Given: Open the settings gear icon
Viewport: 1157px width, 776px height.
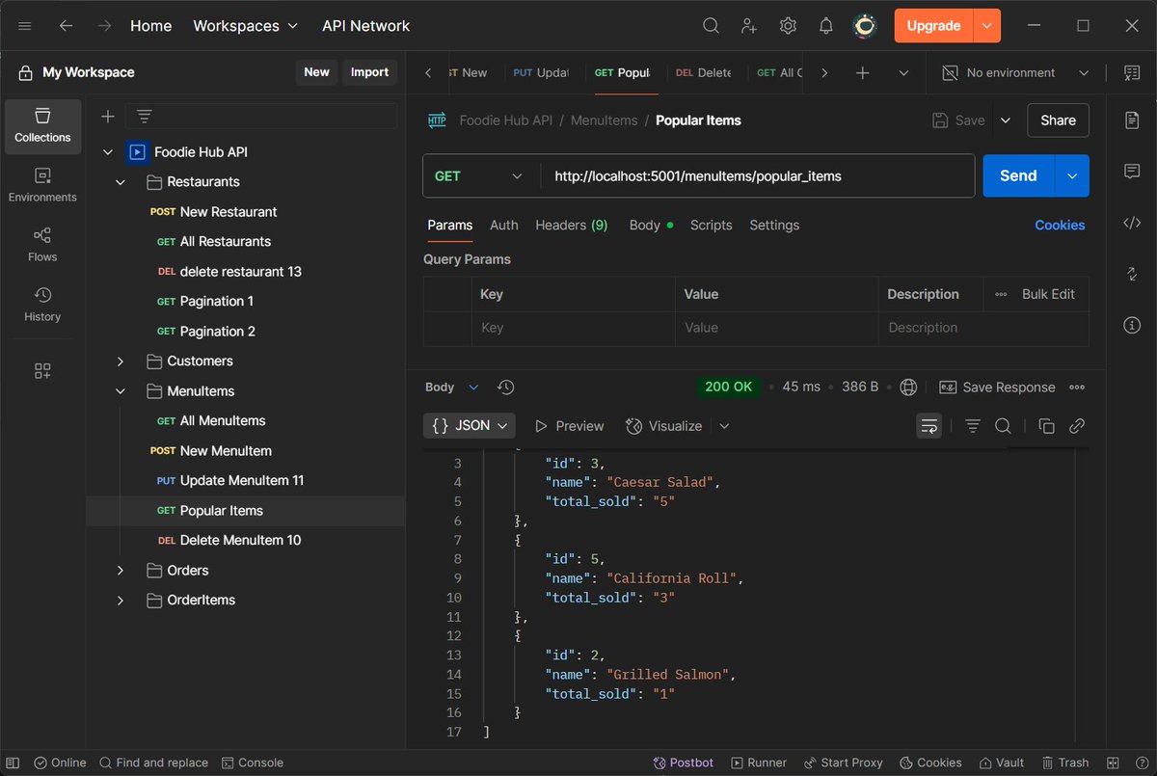Looking at the screenshot, I should (788, 26).
